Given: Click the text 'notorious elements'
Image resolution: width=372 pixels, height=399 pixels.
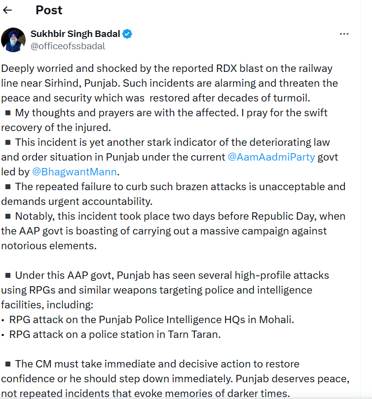Looking at the screenshot, I should tap(48, 246).
